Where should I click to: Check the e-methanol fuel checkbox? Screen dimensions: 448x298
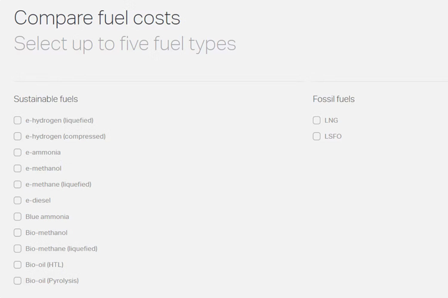(17, 168)
